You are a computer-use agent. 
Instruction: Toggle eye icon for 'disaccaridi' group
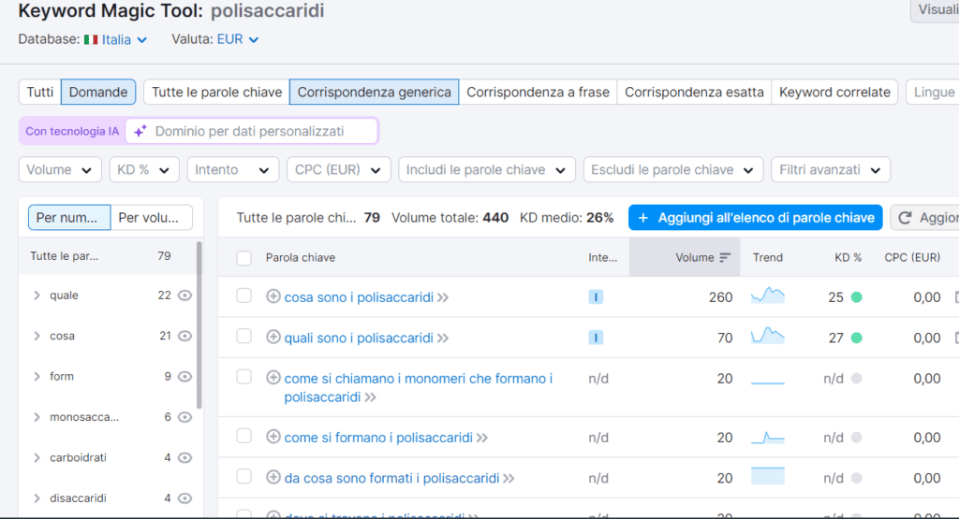[184, 498]
